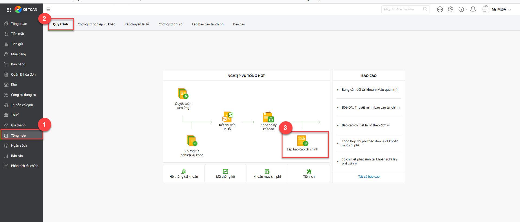520x222 pixels.
Task: Click Chứng từ nghiệp vụ khác workflow icon
Action: pyautogui.click(x=192, y=141)
